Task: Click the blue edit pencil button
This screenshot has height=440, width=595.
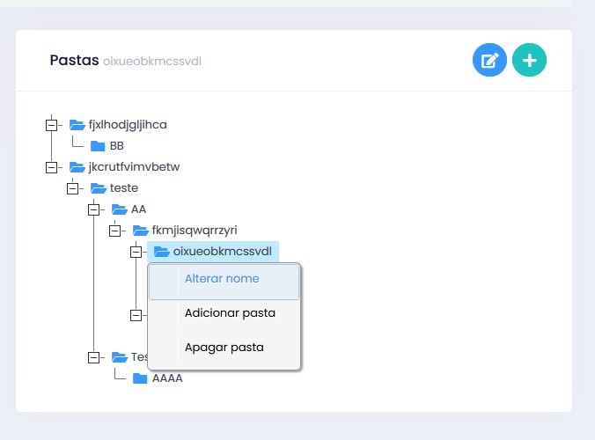Action: (x=489, y=60)
